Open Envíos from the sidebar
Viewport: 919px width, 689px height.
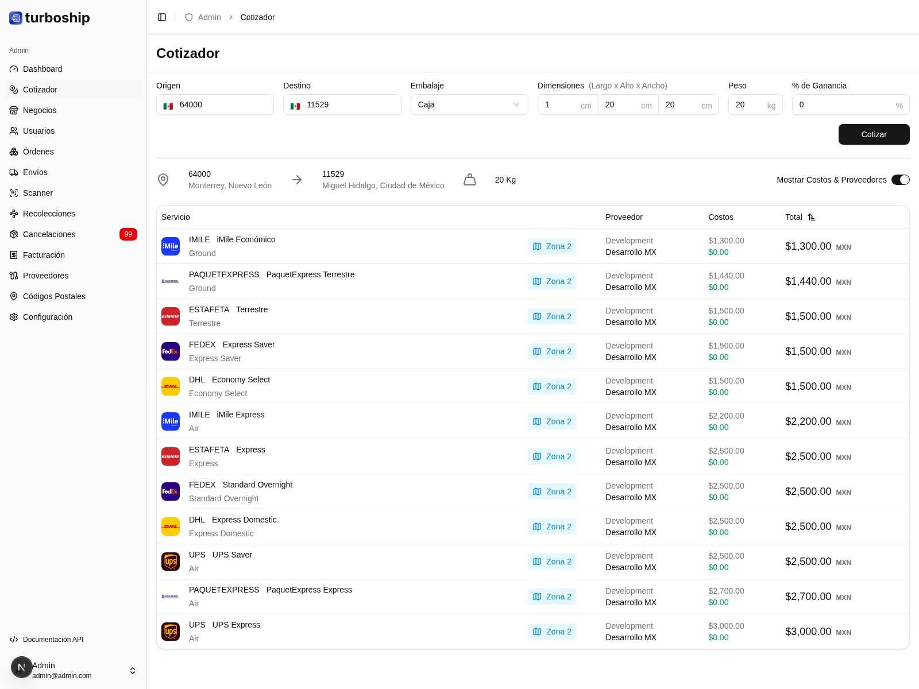point(36,172)
